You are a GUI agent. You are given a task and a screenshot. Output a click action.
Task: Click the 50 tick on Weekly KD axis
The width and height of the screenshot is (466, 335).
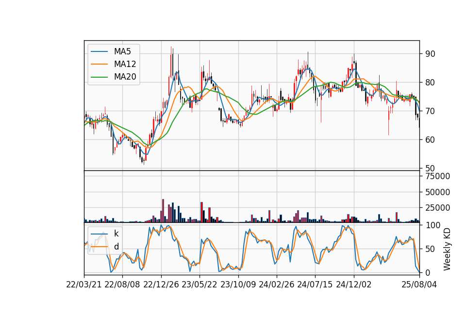coord(430,249)
